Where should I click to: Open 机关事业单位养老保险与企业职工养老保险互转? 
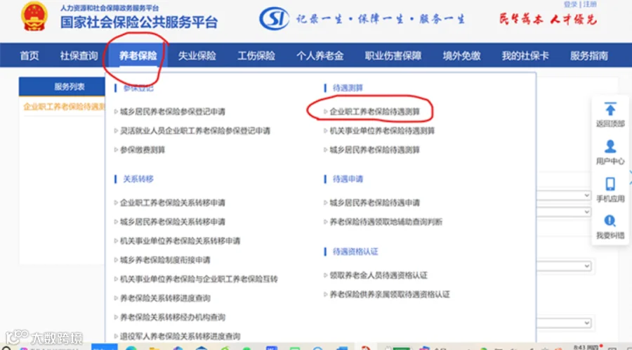click(x=199, y=279)
